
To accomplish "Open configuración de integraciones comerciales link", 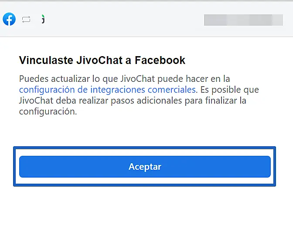I will 107,90.
